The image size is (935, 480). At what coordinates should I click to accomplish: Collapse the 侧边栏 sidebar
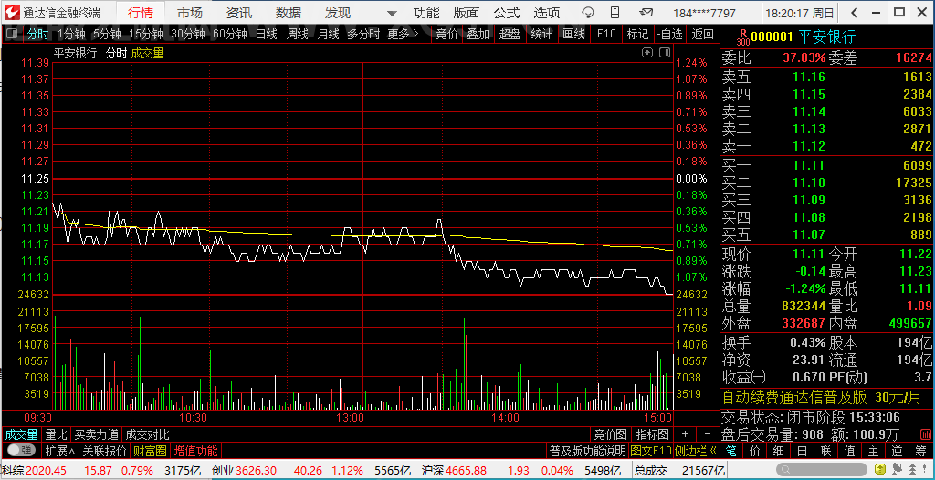tap(697, 450)
